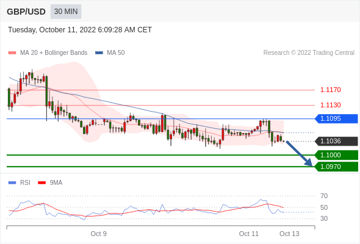Select the GBP/USD pair title

coord(26,12)
